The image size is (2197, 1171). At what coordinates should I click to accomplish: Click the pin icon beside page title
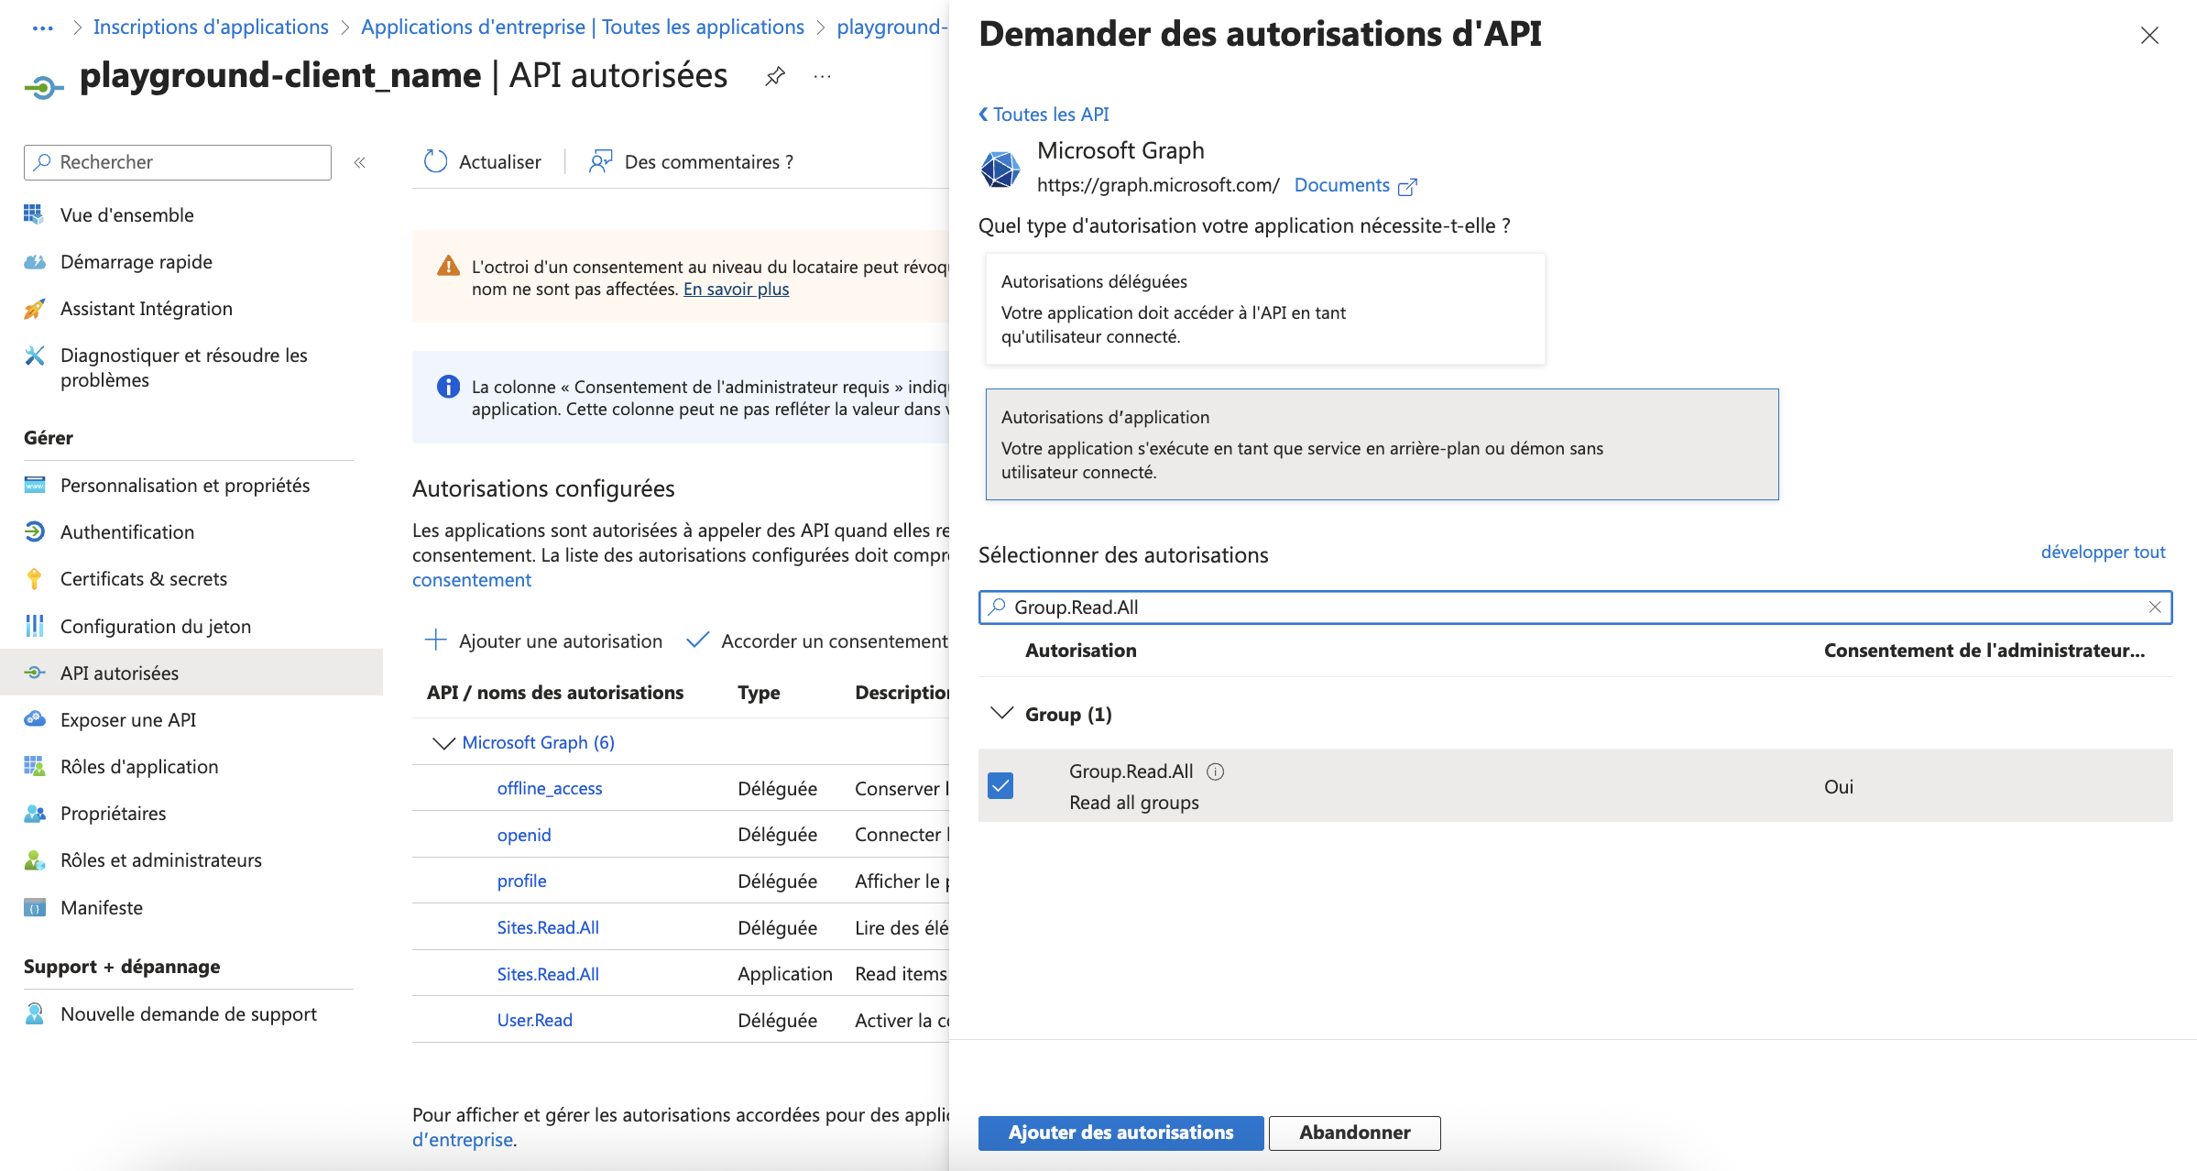click(775, 76)
